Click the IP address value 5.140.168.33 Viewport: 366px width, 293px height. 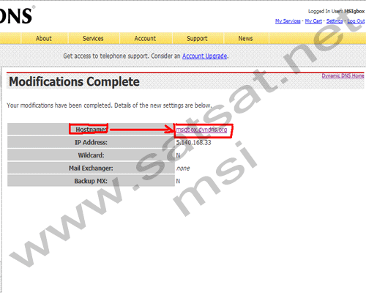(x=194, y=143)
